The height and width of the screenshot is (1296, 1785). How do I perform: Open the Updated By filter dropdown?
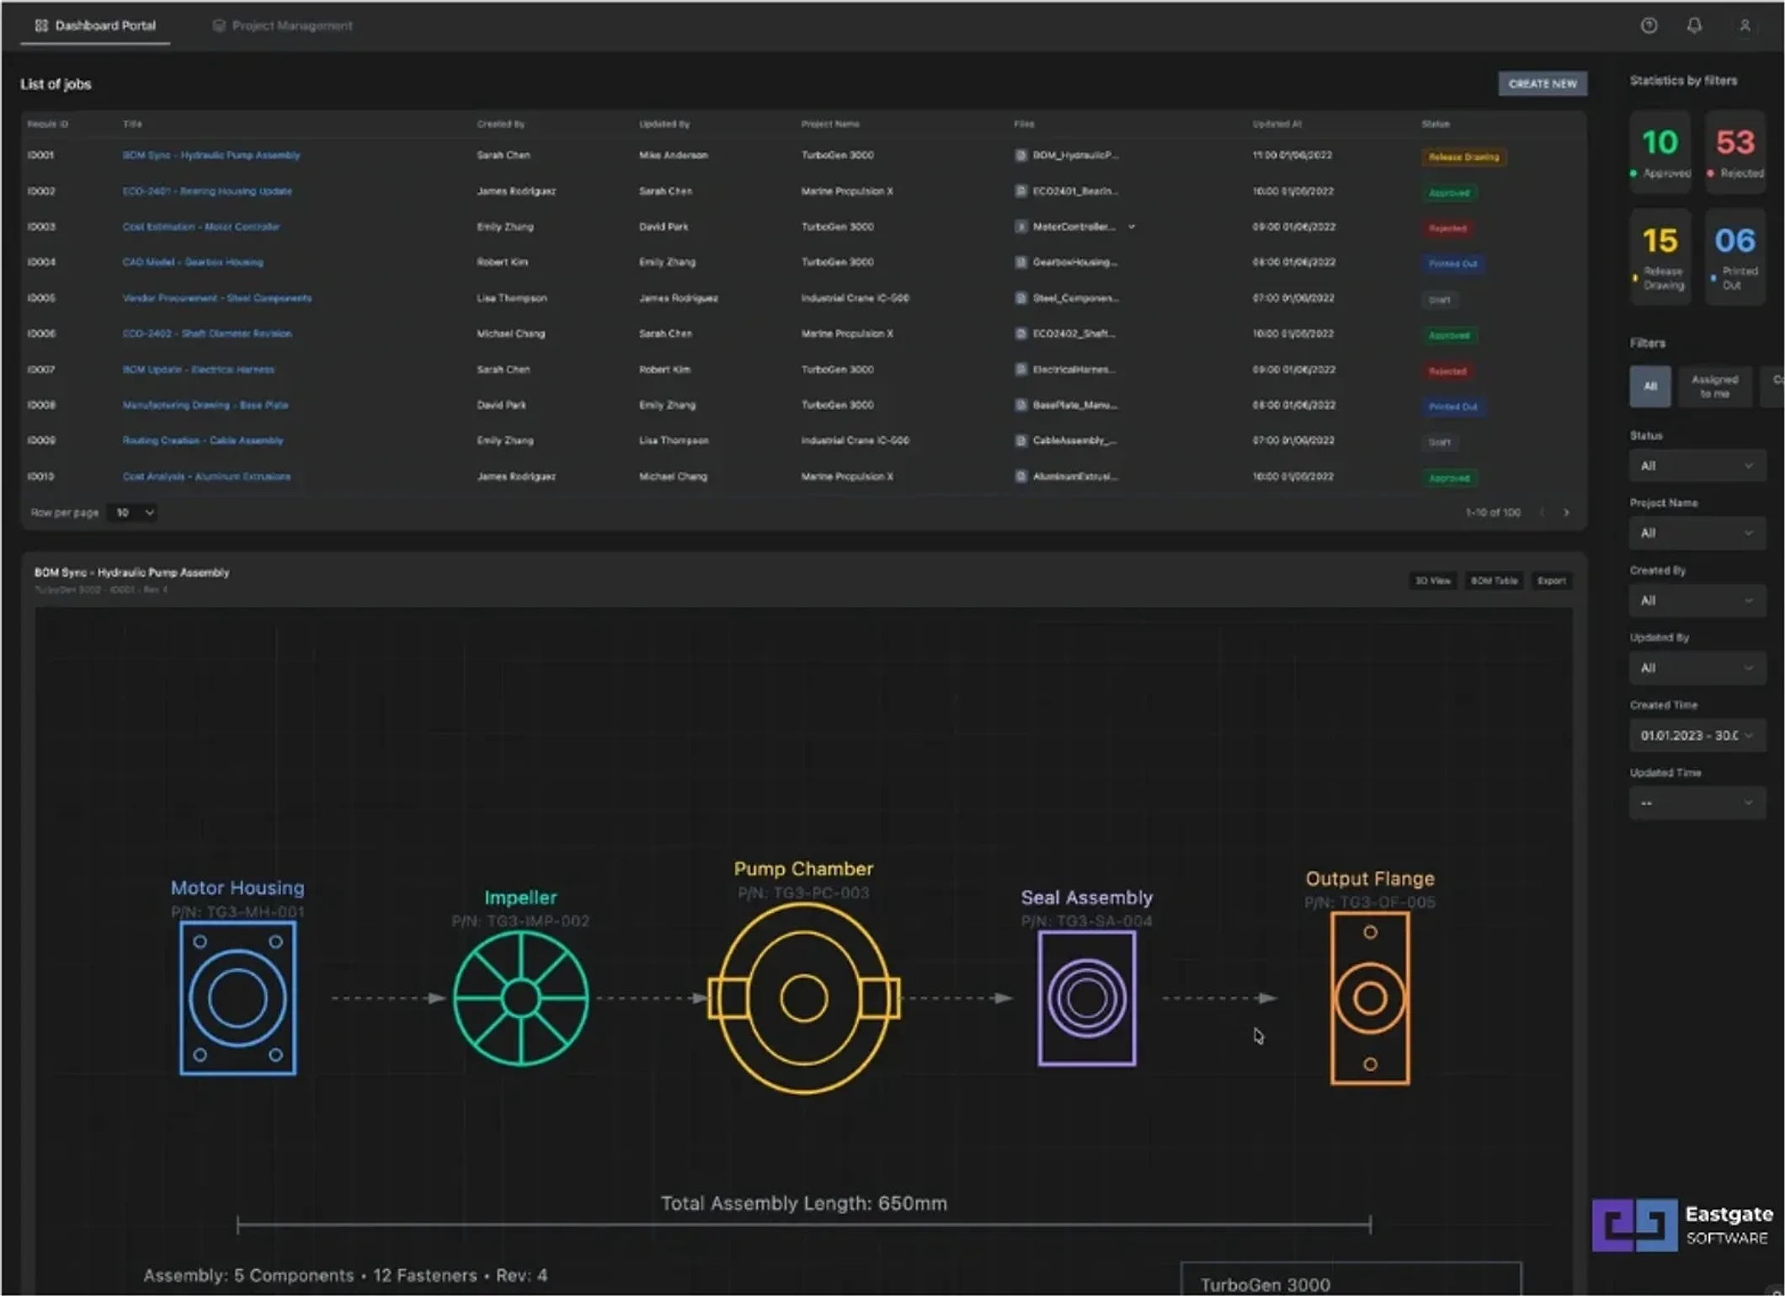pos(1697,668)
